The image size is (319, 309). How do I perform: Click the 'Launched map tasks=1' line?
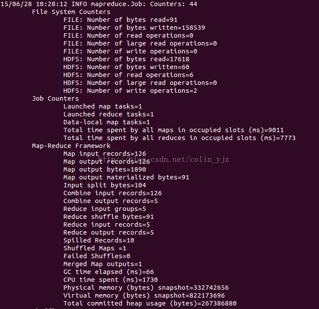pos(103,107)
